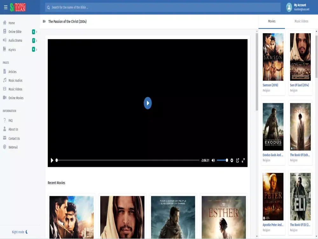This screenshot has height=239, width=318.
Task: Click the Home house icon
Action: [x=5, y=23]
